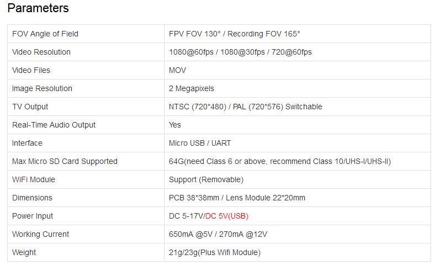Select the Video Files label
This screenshot has height=265, width=435.
31,70
